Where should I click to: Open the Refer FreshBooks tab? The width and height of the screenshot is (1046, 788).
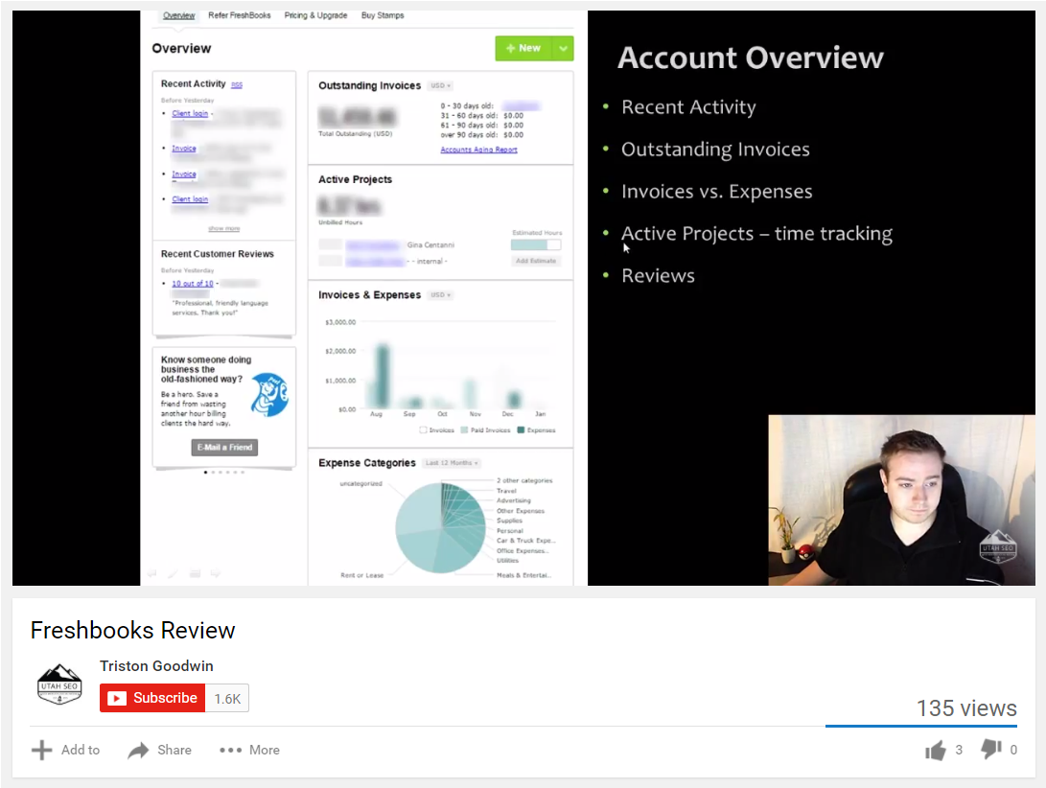(x=240, y=15)
